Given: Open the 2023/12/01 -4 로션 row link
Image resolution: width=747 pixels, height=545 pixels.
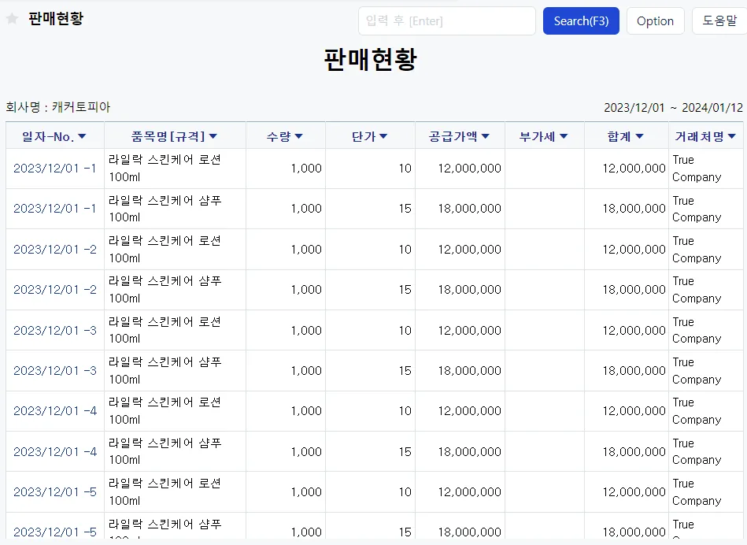Looking at the screenshot, I should click(x=55, y=411).
